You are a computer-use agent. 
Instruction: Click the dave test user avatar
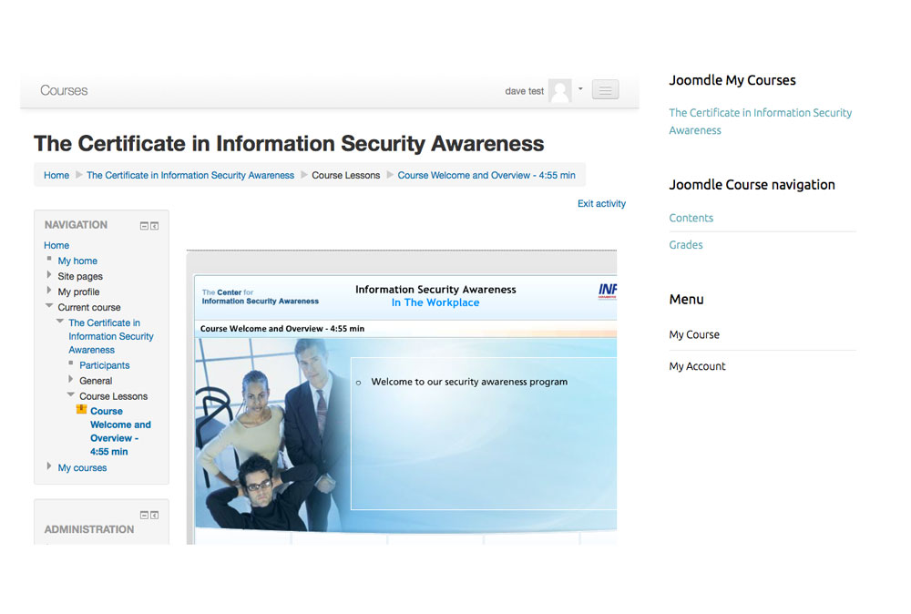coord(559,90)
